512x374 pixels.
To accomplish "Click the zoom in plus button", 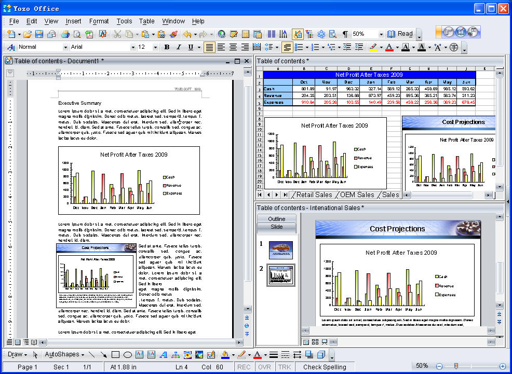I will 503,367.
